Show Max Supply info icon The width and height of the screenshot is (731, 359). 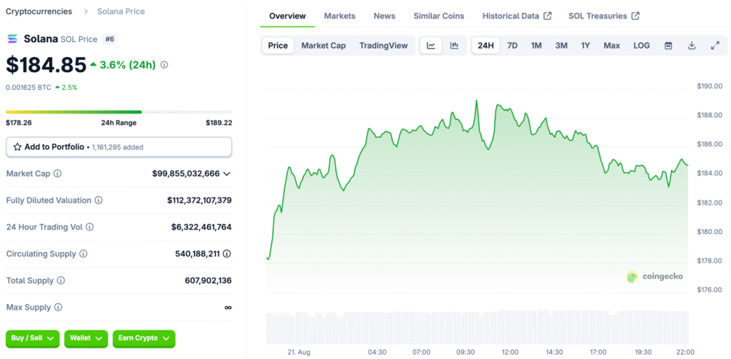click(58, 308)
